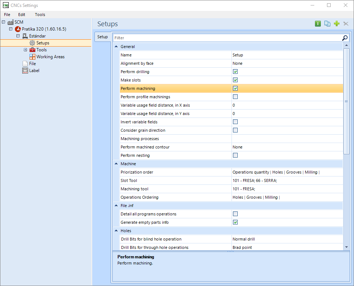Collapse the General property group
Image resolution: width=354 pixels, height=286 pixels.
[x=116, y=47]
